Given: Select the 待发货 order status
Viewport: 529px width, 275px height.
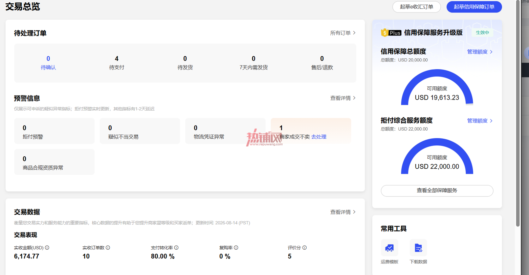Looking at the screenshot, I should 185,63.
